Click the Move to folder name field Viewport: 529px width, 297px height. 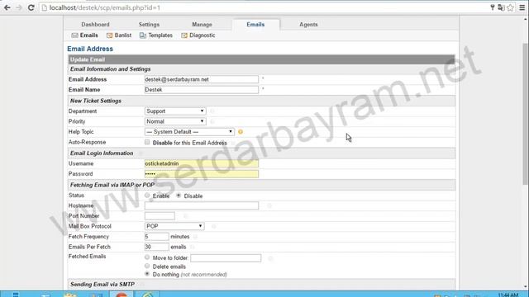point(226,258)
